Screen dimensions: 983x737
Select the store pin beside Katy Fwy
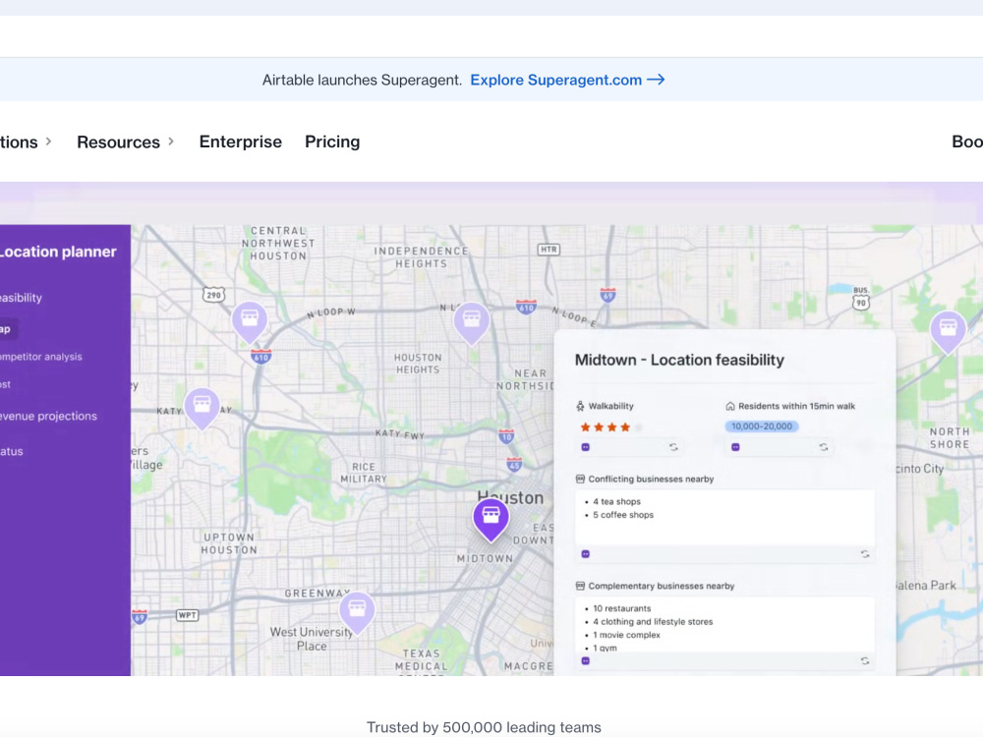coord(202,408)
